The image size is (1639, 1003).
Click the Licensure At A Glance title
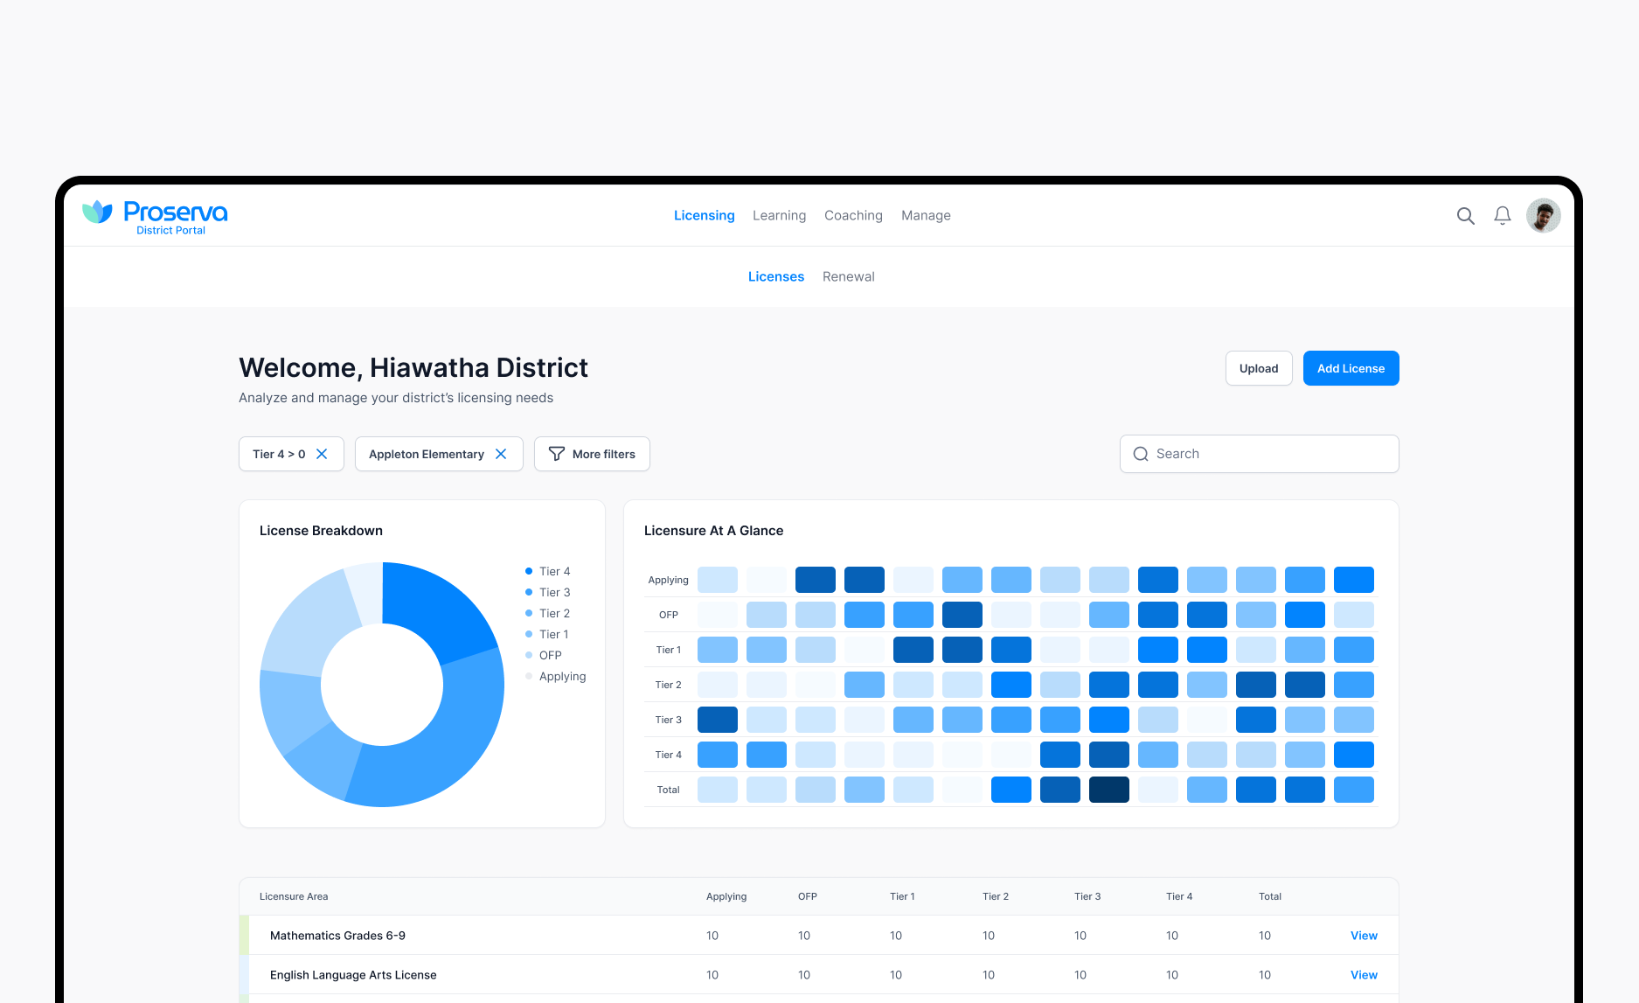(713, 531)
